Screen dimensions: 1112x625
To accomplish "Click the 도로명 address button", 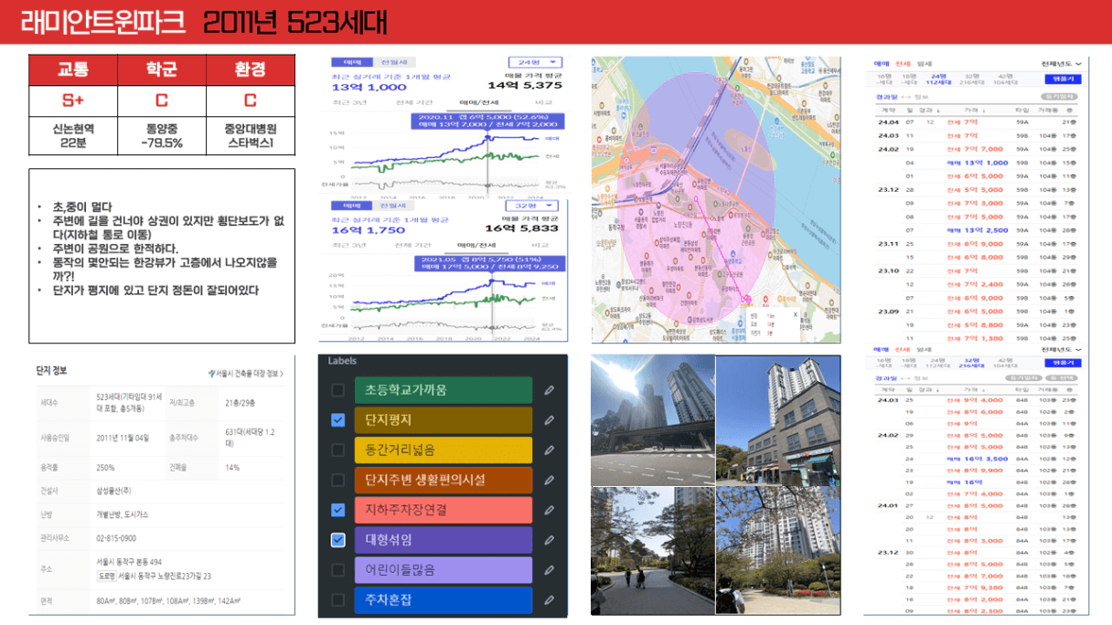I will (105, 576).
